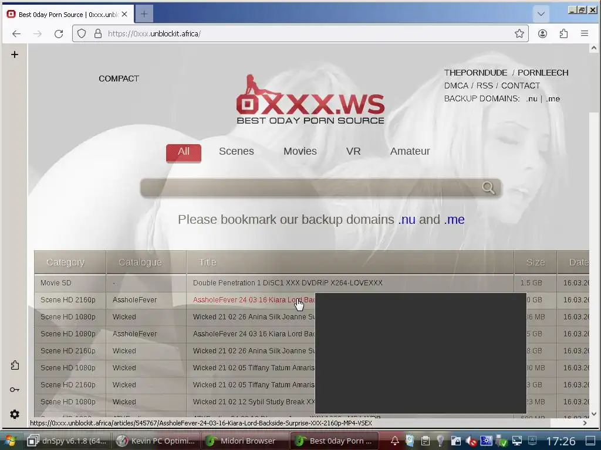Switch to the Amateur tab
601x450 pixels.
point(410,151)
